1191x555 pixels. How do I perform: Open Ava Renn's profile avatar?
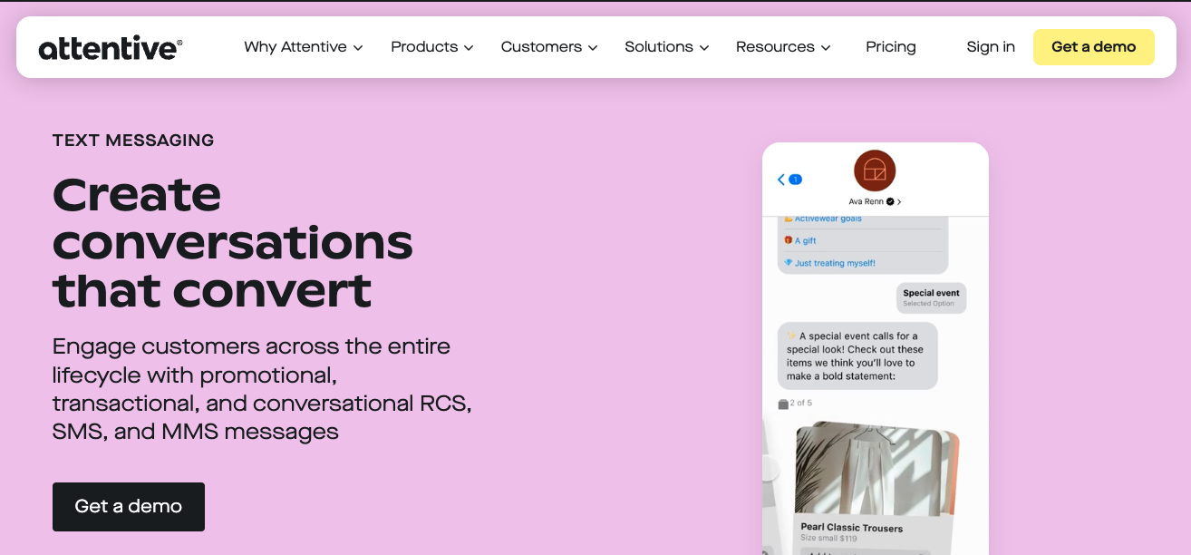pos(874,170)
